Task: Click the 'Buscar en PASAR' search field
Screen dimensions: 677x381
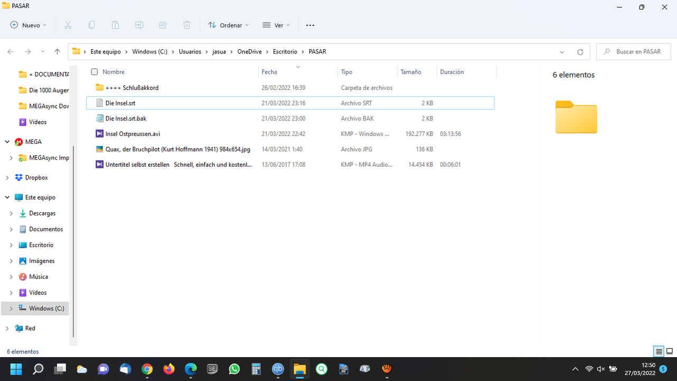Action: (634, 52)
